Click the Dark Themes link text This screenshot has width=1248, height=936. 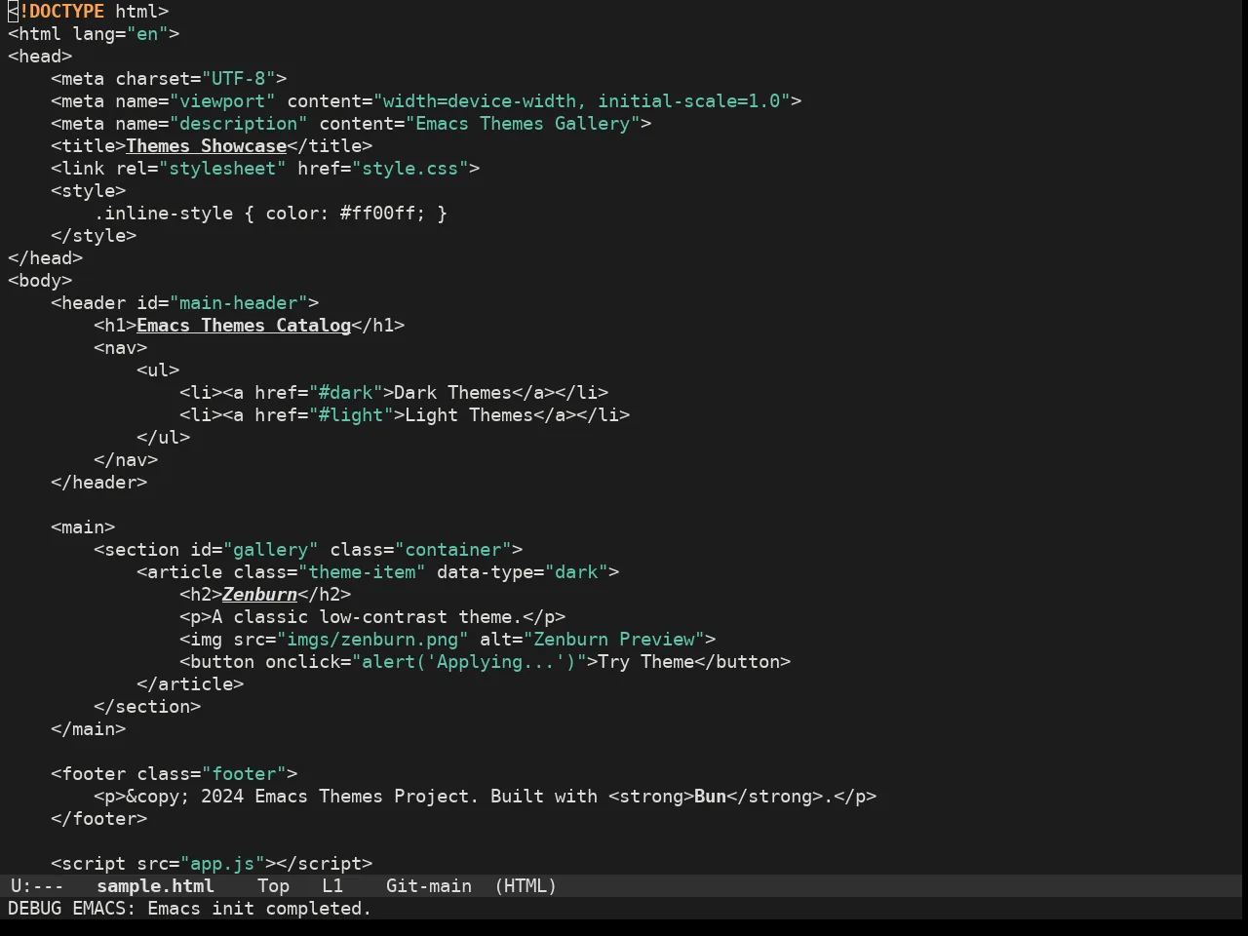(453, 393)
